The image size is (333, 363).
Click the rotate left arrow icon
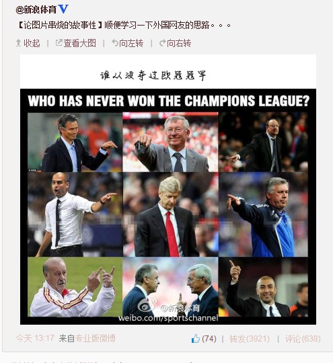(115, 43)
